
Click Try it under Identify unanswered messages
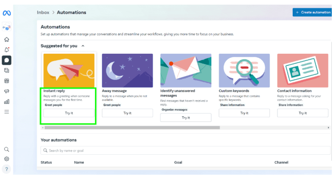click(186, 118)
